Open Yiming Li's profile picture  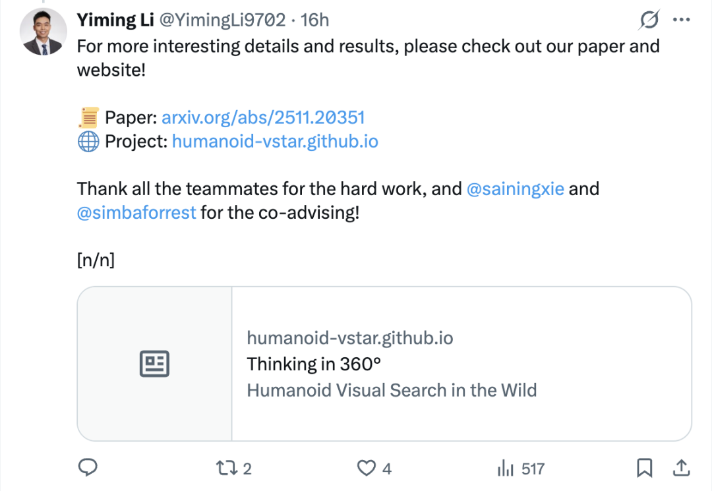click(x=42, y=32)
